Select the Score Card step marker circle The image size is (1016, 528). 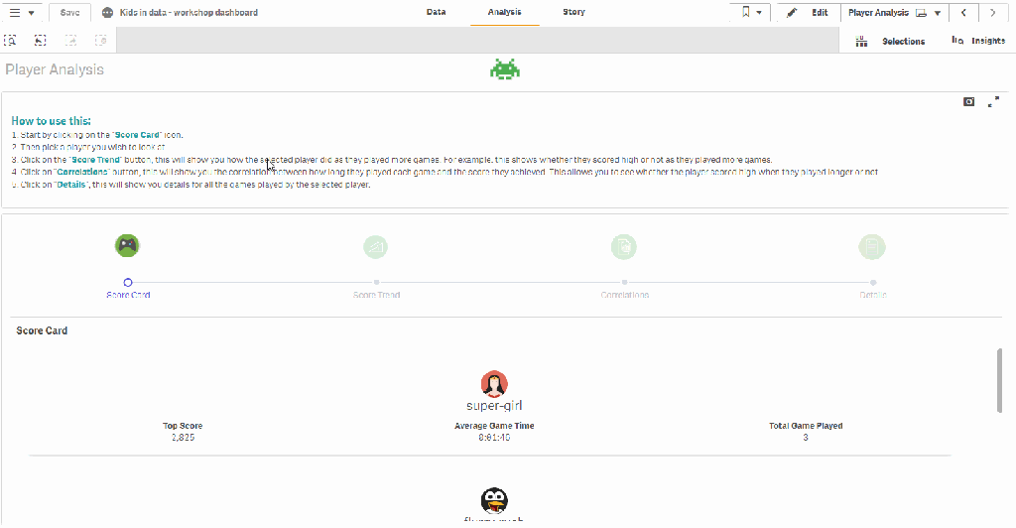(128, 283)
